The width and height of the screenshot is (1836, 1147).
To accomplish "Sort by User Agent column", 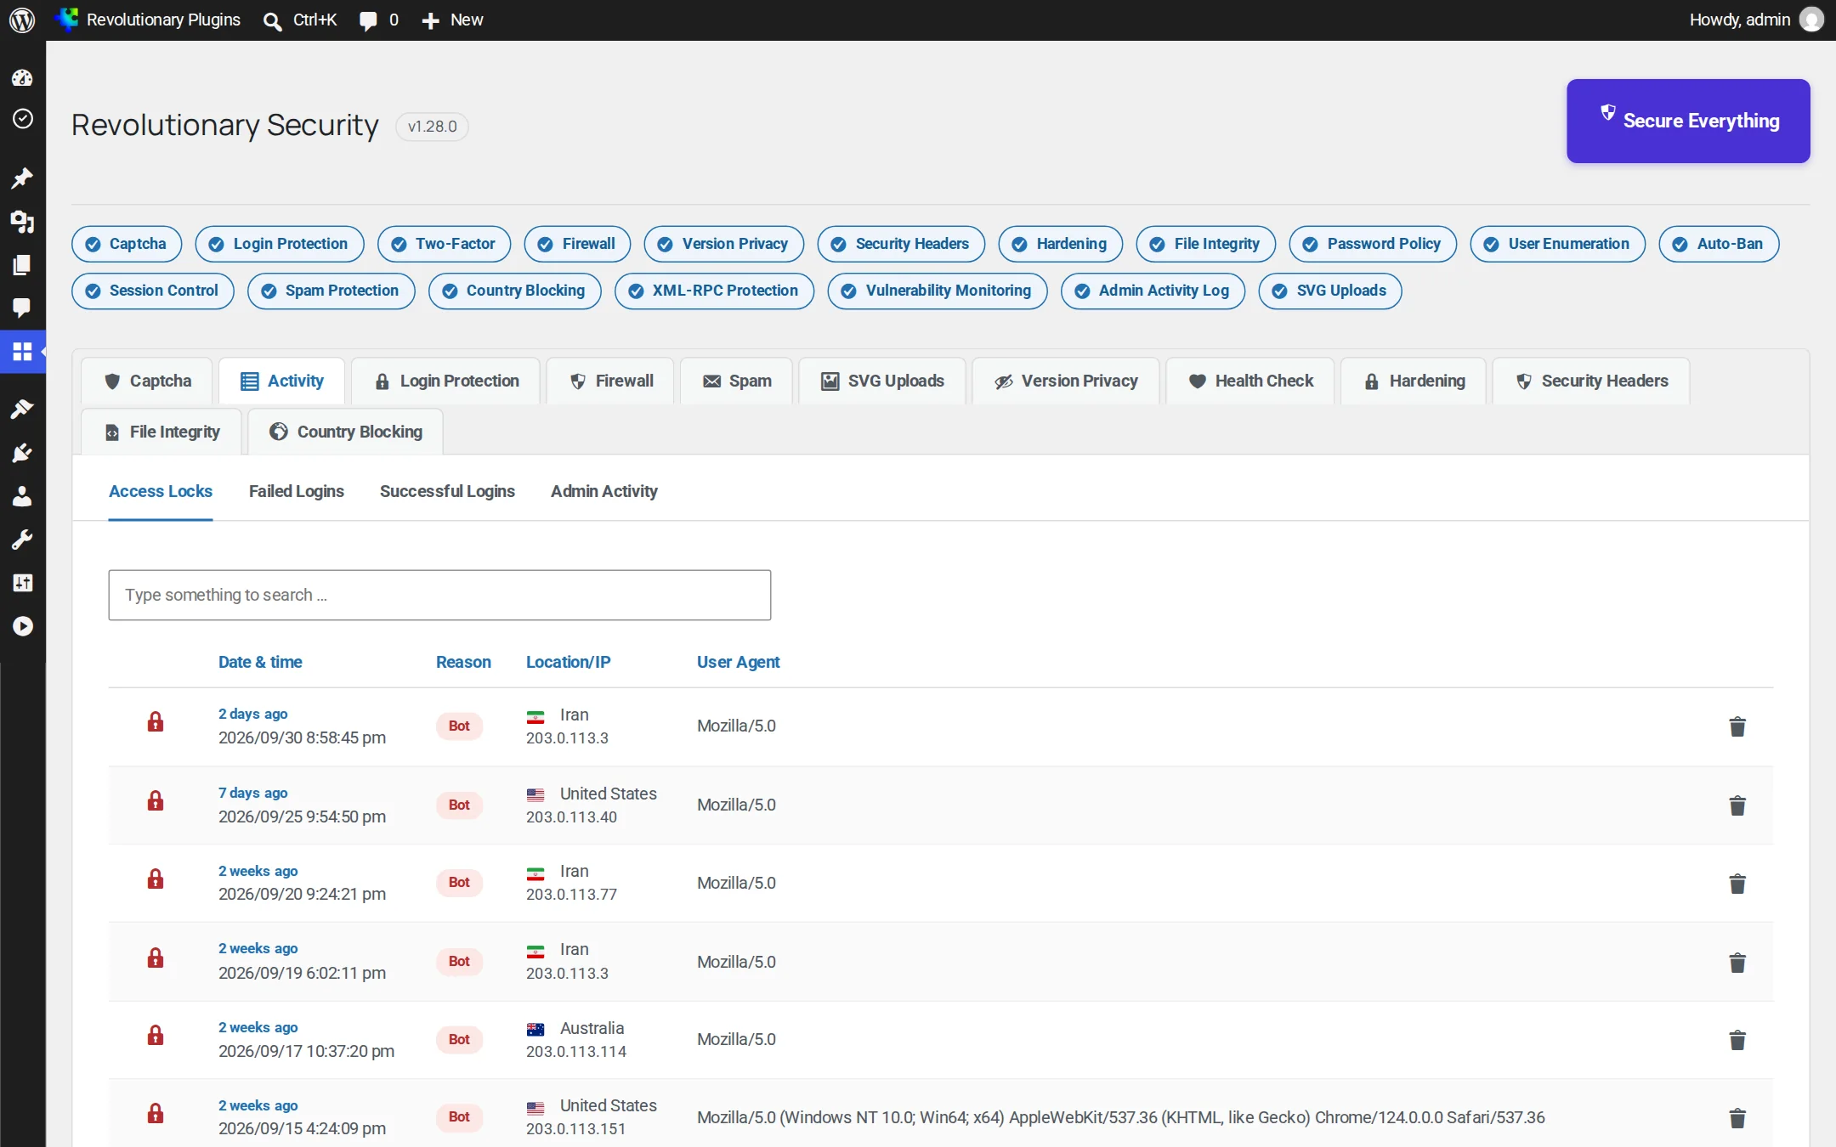I will (x=738, y=662).
